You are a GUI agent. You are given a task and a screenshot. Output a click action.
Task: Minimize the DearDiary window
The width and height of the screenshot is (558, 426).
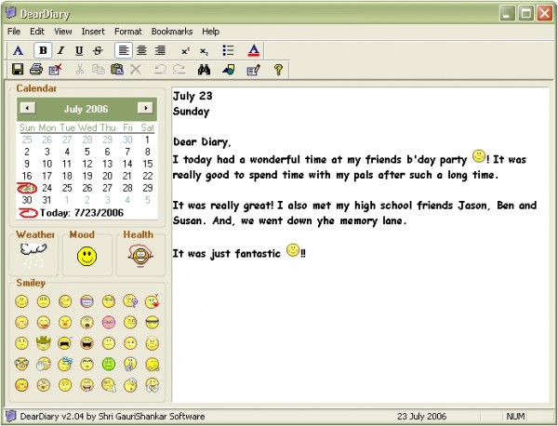point(507,14)
